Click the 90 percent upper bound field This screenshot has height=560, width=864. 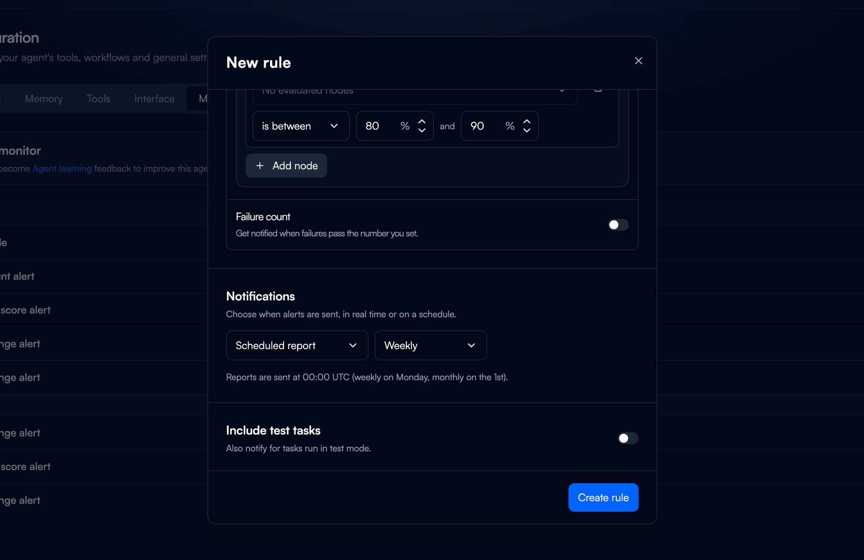point(500,126)
